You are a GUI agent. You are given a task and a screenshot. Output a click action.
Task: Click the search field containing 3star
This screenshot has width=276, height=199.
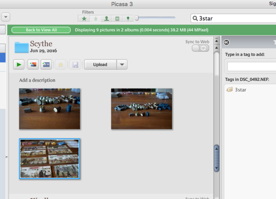click(x=233, y=18)
